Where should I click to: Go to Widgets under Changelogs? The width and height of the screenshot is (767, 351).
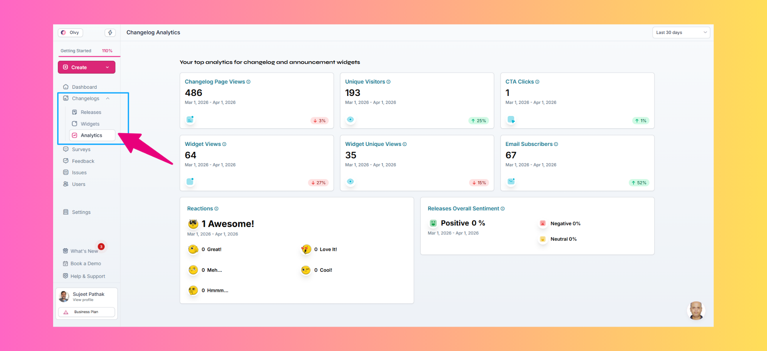coord(90,124)
